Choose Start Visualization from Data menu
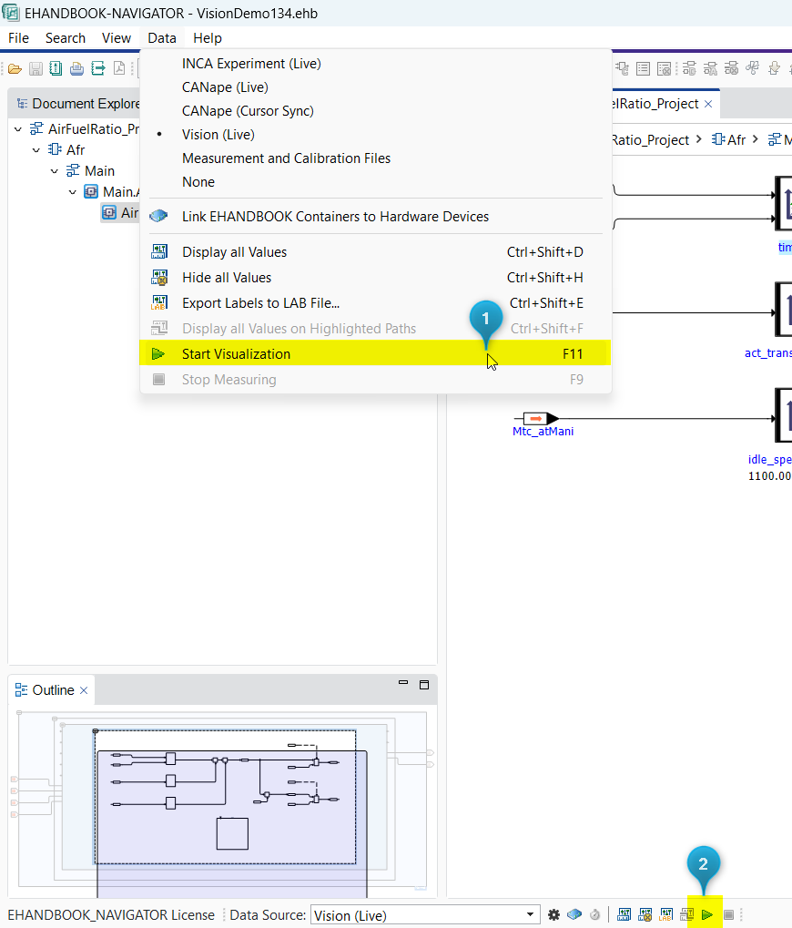 236,354
